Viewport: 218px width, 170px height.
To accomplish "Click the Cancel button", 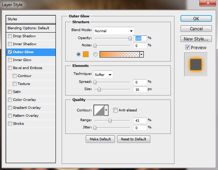I will point(196,29).
